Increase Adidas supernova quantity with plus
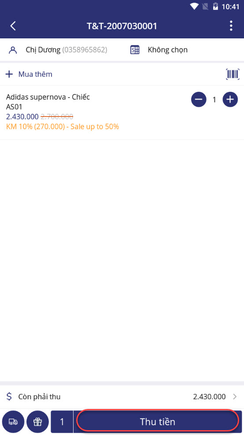The width and height of the screenshot is (244, 435). click(x=230, y=99)
